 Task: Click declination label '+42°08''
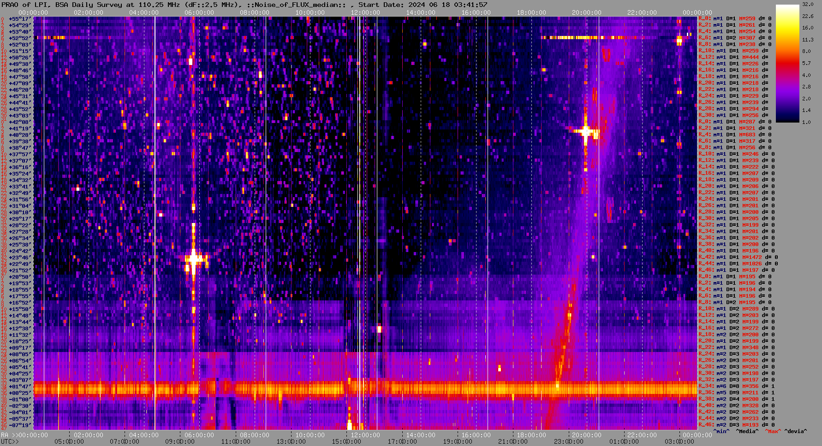coord(20,122)
